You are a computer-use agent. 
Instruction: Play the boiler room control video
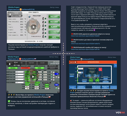click(33, 77)
